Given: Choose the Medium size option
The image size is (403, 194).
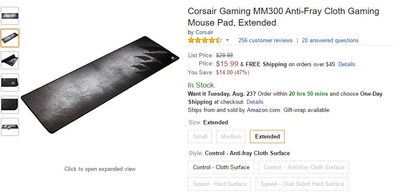Looking at the screenshot, I should point(231,137).
